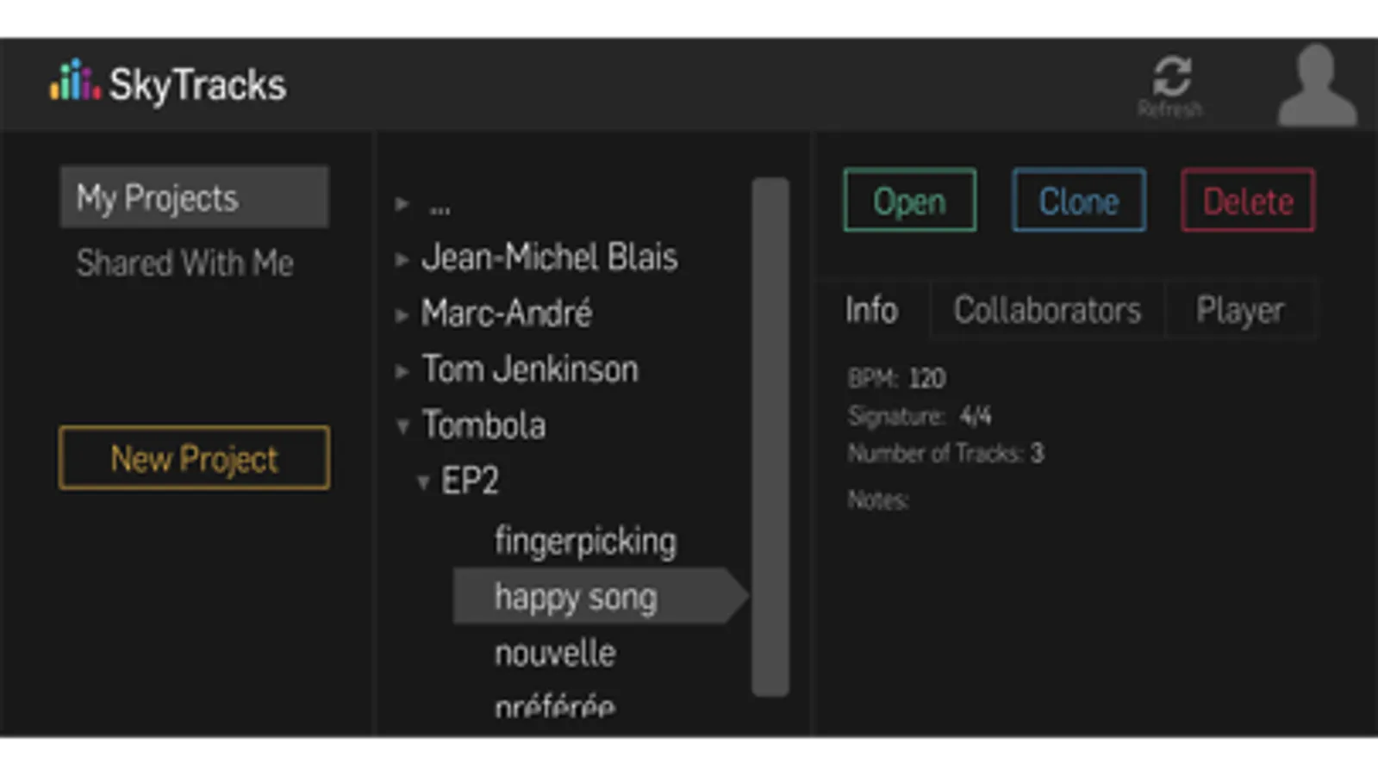
Task: Select the fingerpicking project
Action: pyautogui.click(x=585, y=541)
